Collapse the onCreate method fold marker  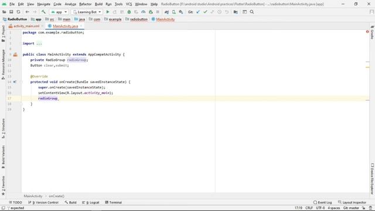pos(21,82)
